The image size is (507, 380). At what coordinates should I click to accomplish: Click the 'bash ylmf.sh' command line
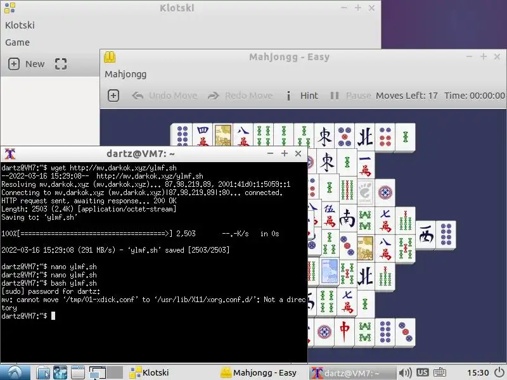(x=49, y=283)
